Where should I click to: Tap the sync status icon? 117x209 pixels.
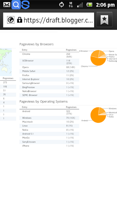61,5
